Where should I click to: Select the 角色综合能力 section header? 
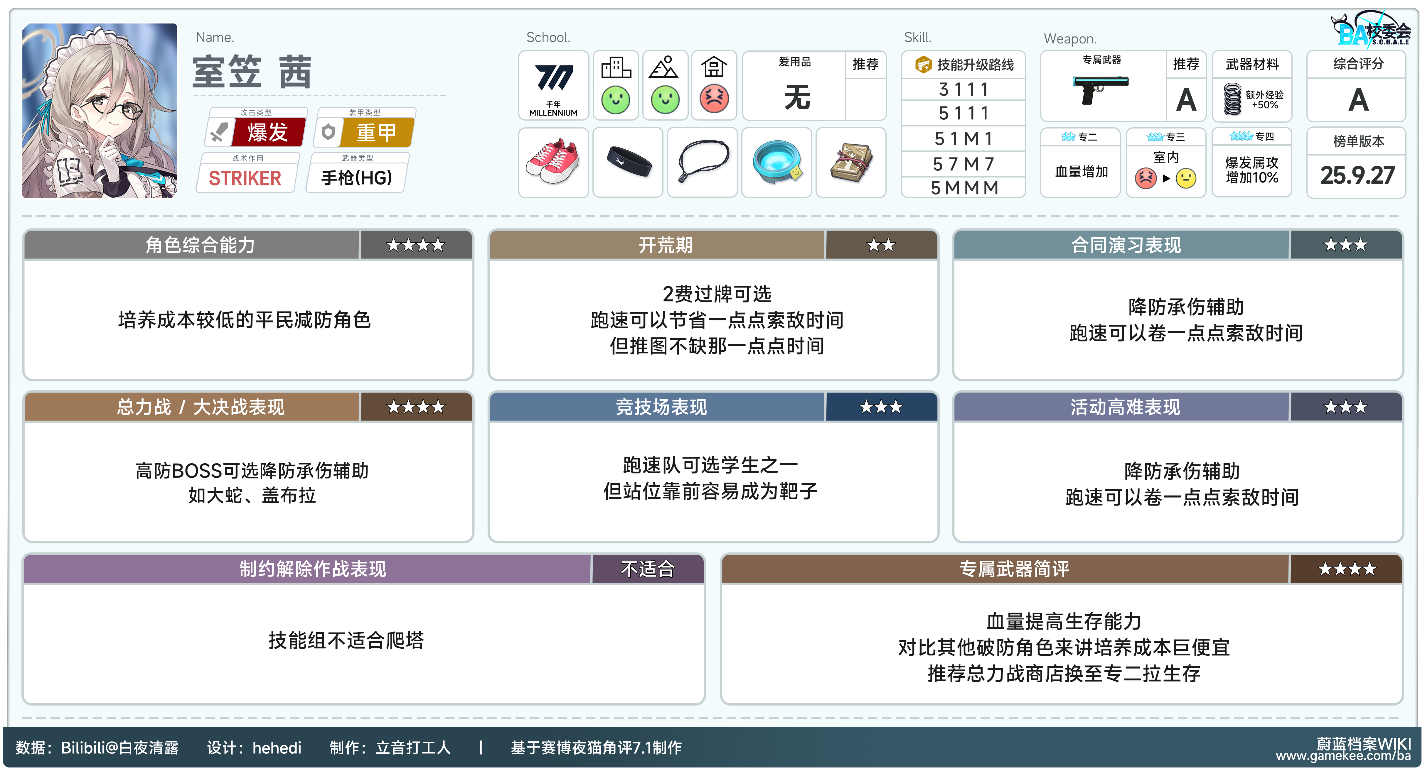[x=200, y=245]
